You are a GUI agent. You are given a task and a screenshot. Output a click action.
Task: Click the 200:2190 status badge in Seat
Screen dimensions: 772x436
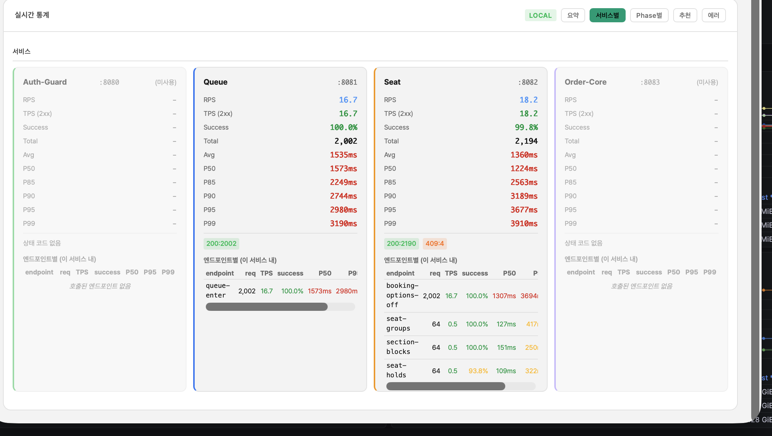[x=401, y=244]
